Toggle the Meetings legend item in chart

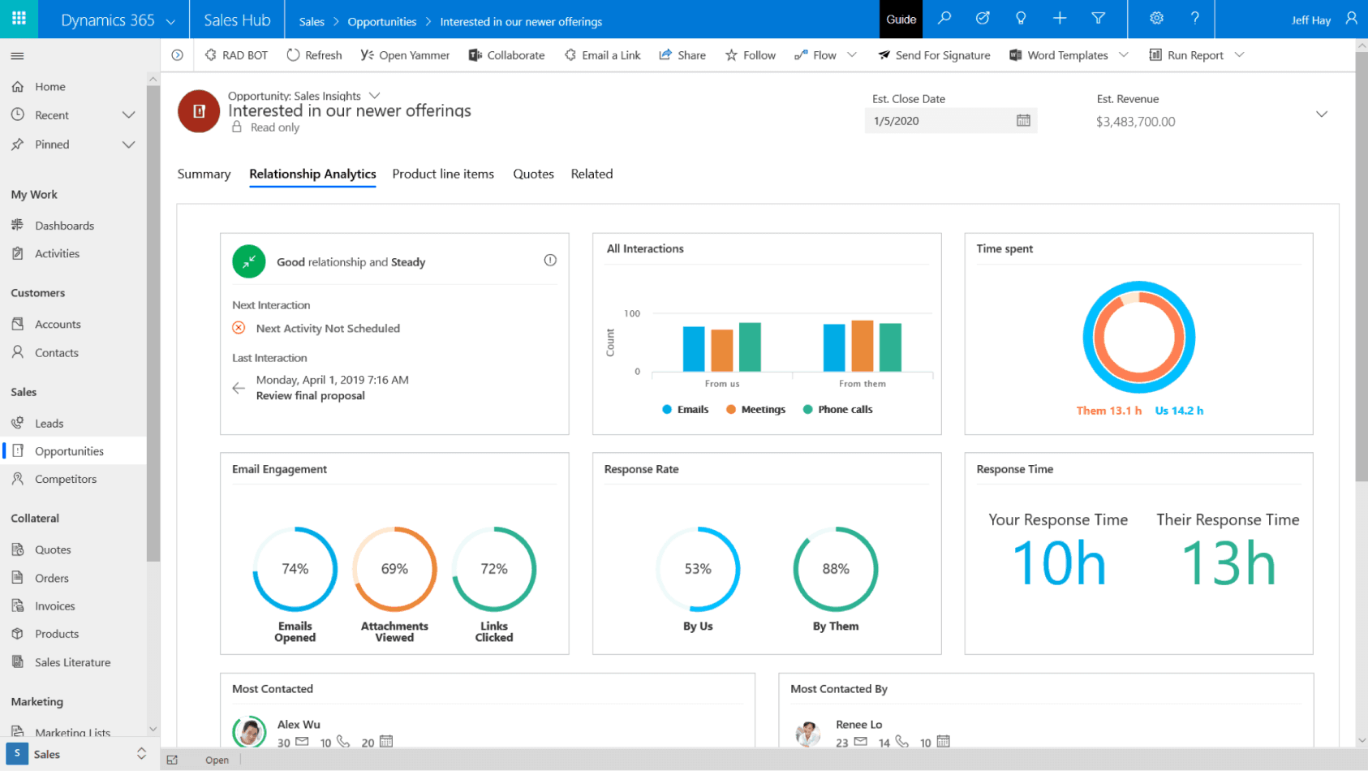[755, 410]
